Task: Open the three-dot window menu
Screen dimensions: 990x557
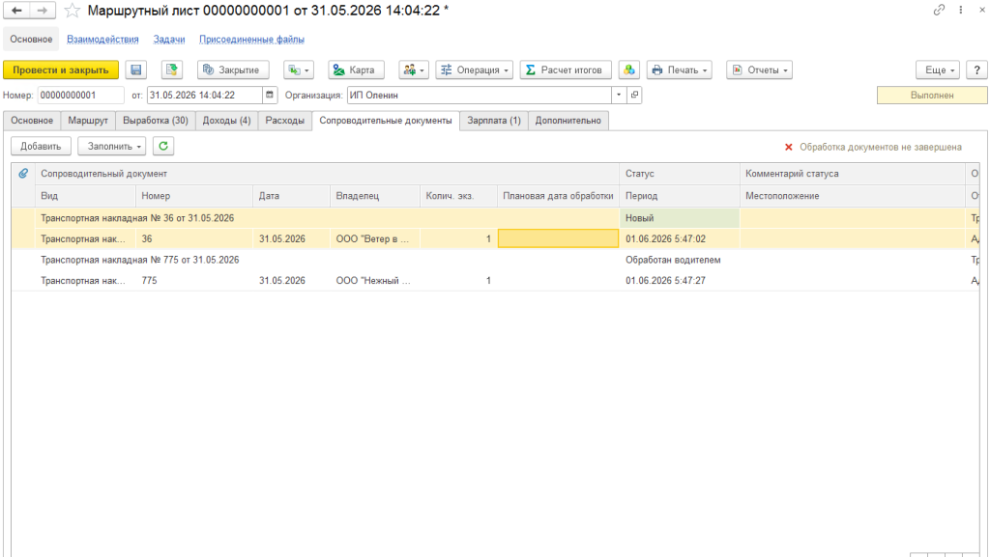Action: (960, 10)
